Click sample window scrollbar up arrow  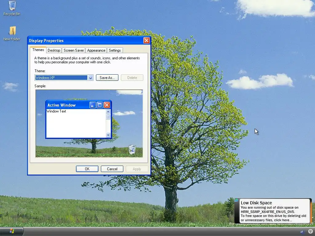click(x=108, y=112)
